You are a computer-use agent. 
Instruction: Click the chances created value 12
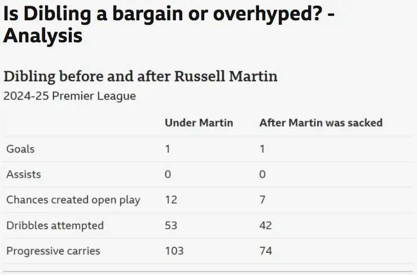pyautogui.click(x=171, y=200)
